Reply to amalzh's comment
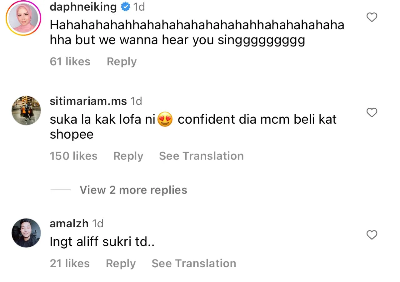This screenshot has width=400, height=282. coord(121,264)
